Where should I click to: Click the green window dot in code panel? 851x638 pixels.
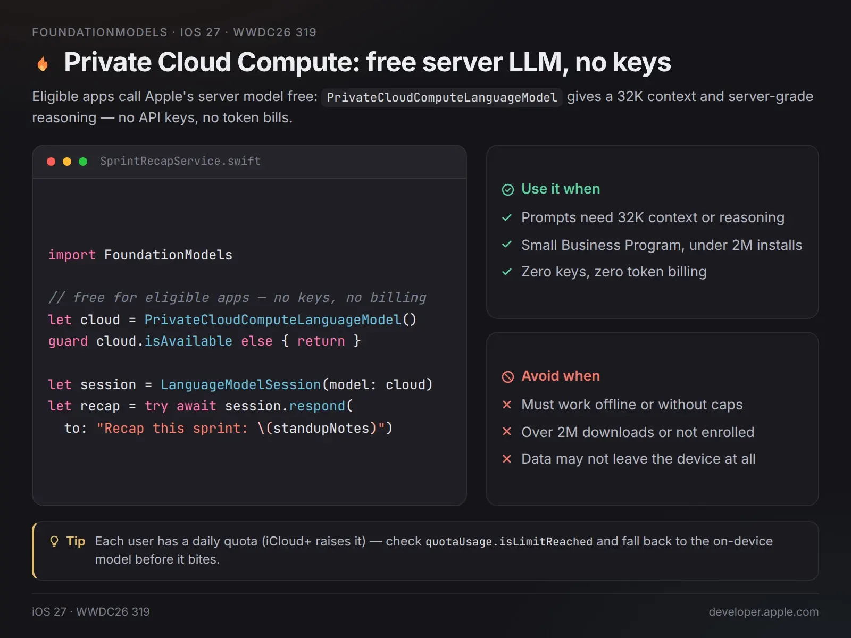83,162
